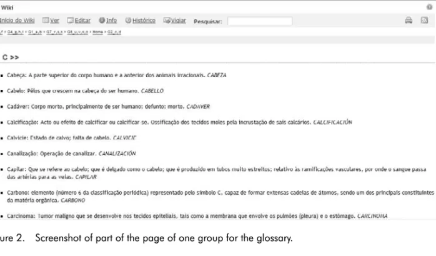Open the Info tab link
The width and height of the screenshot is (436, 256).
point(111,20)
